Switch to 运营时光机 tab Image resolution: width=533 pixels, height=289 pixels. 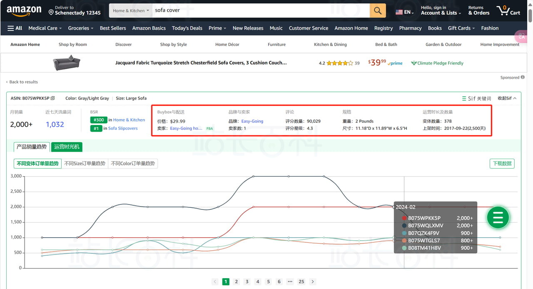67,147
